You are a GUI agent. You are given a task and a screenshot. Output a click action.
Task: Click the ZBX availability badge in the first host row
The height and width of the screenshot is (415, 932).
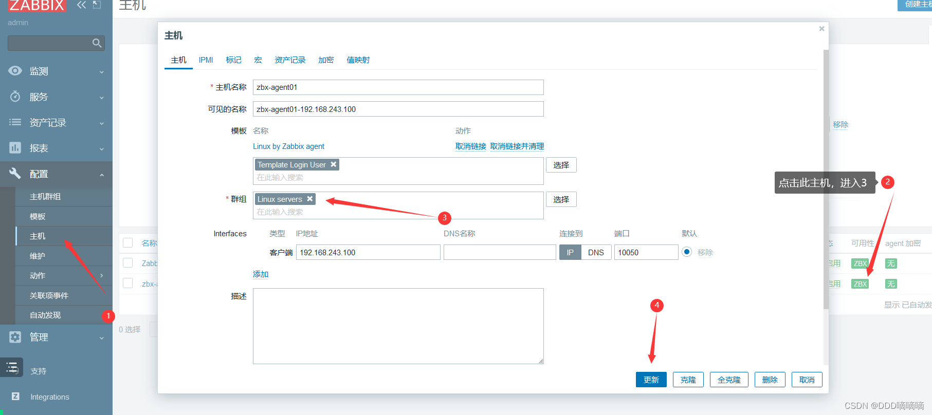click(x=860, y=263)
